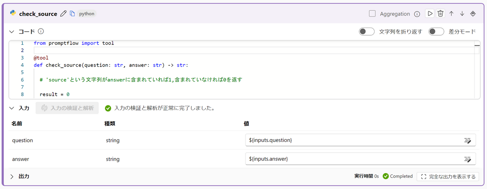The width and height of the screenshot is (487, 189).
Task: Click the 完全な出力を表示する button
Action: [448, 176]
